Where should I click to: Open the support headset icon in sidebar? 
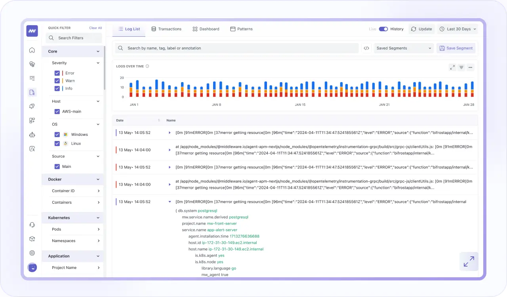(x=32, y=224)
